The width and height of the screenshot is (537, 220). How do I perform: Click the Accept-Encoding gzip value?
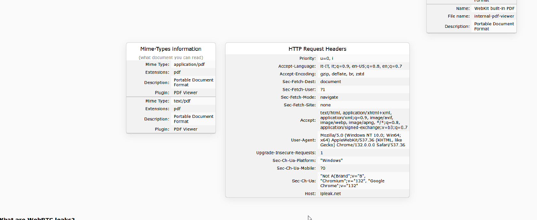[x=342, y=74]
